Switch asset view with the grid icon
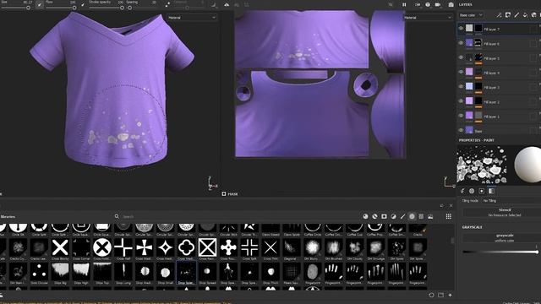541x304 pixels. [x=449, y=216]
